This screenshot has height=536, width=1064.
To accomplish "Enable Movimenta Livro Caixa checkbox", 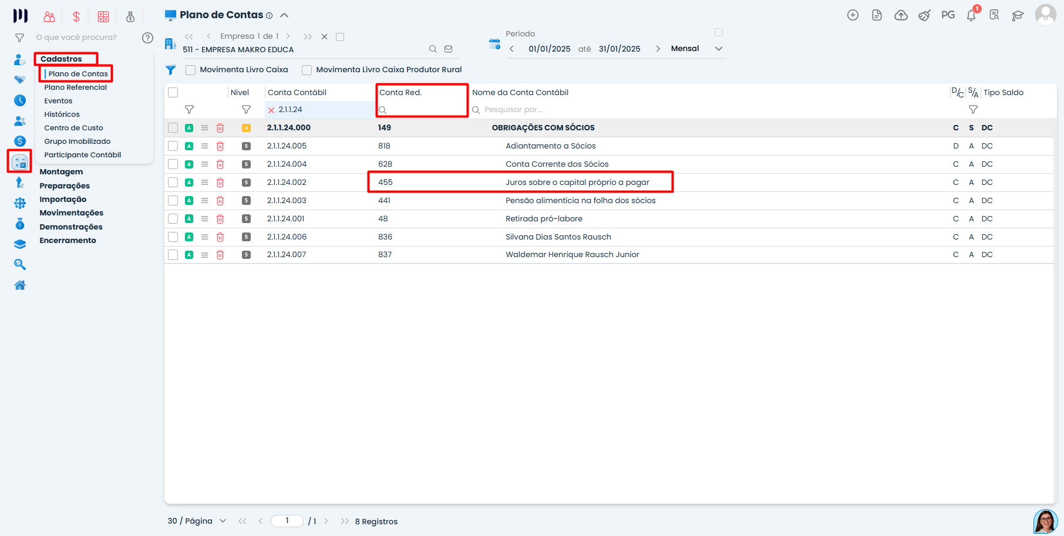I will 190,70.
